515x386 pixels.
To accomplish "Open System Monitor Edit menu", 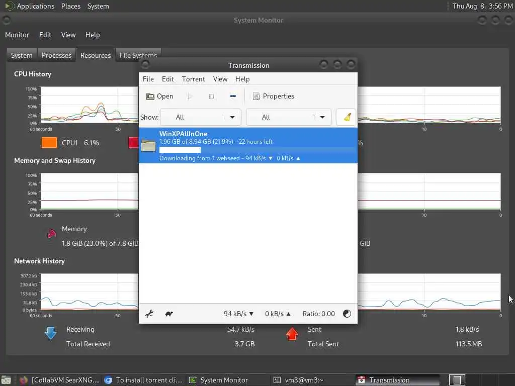I will coord(45,35).
